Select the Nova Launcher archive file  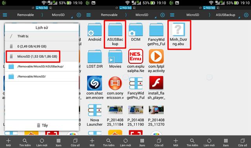coord(95,115)
